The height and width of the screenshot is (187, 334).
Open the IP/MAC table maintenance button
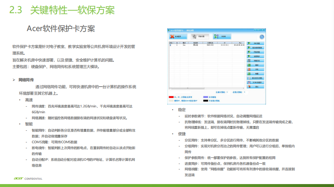255,82
